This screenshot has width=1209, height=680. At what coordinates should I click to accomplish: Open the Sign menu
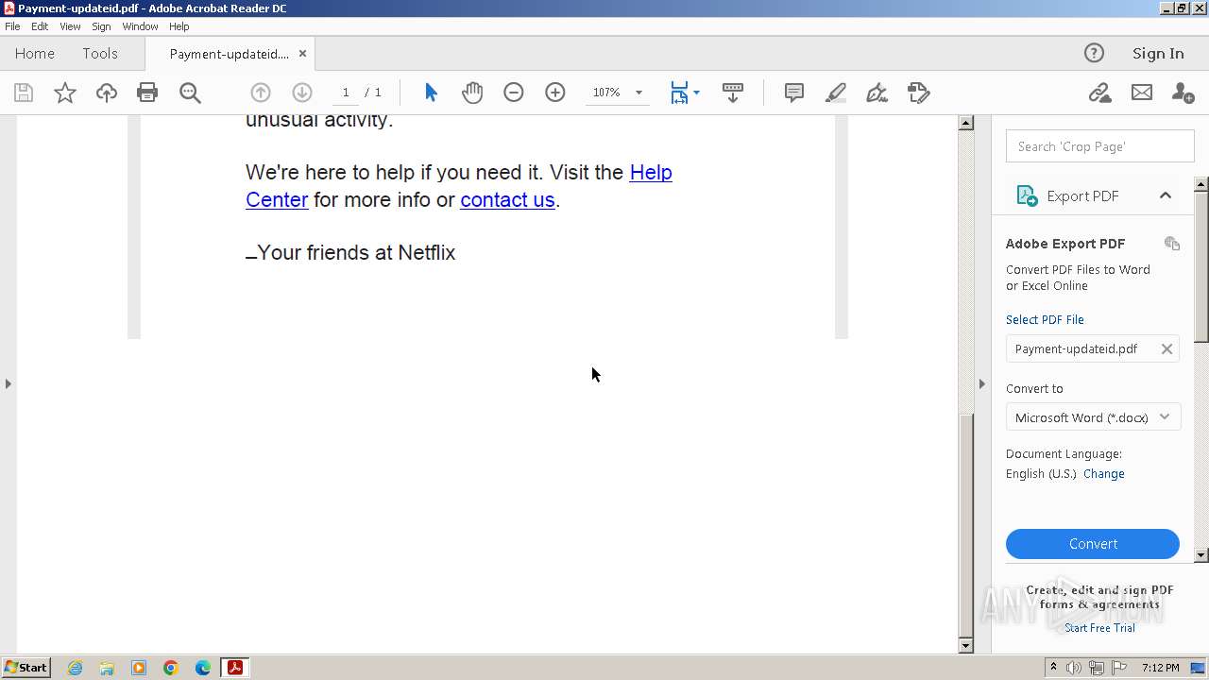101,26
